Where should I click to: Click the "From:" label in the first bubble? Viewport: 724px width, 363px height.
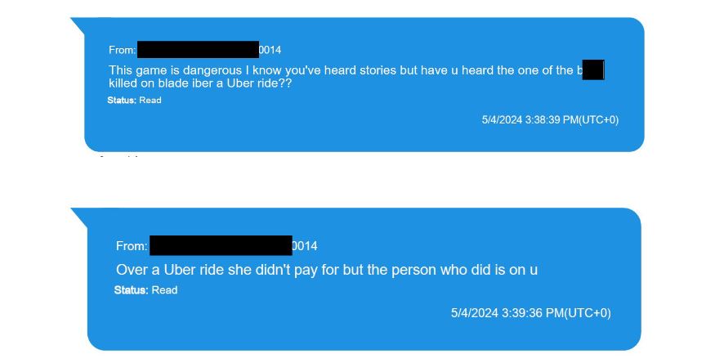(123, 50)
